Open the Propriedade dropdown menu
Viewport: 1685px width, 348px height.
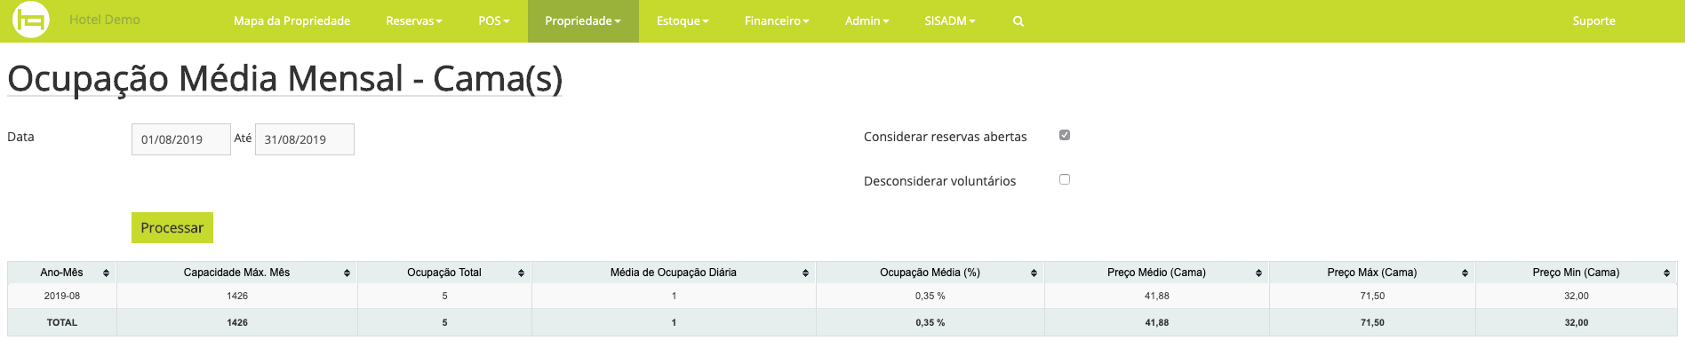coord(583,21)
